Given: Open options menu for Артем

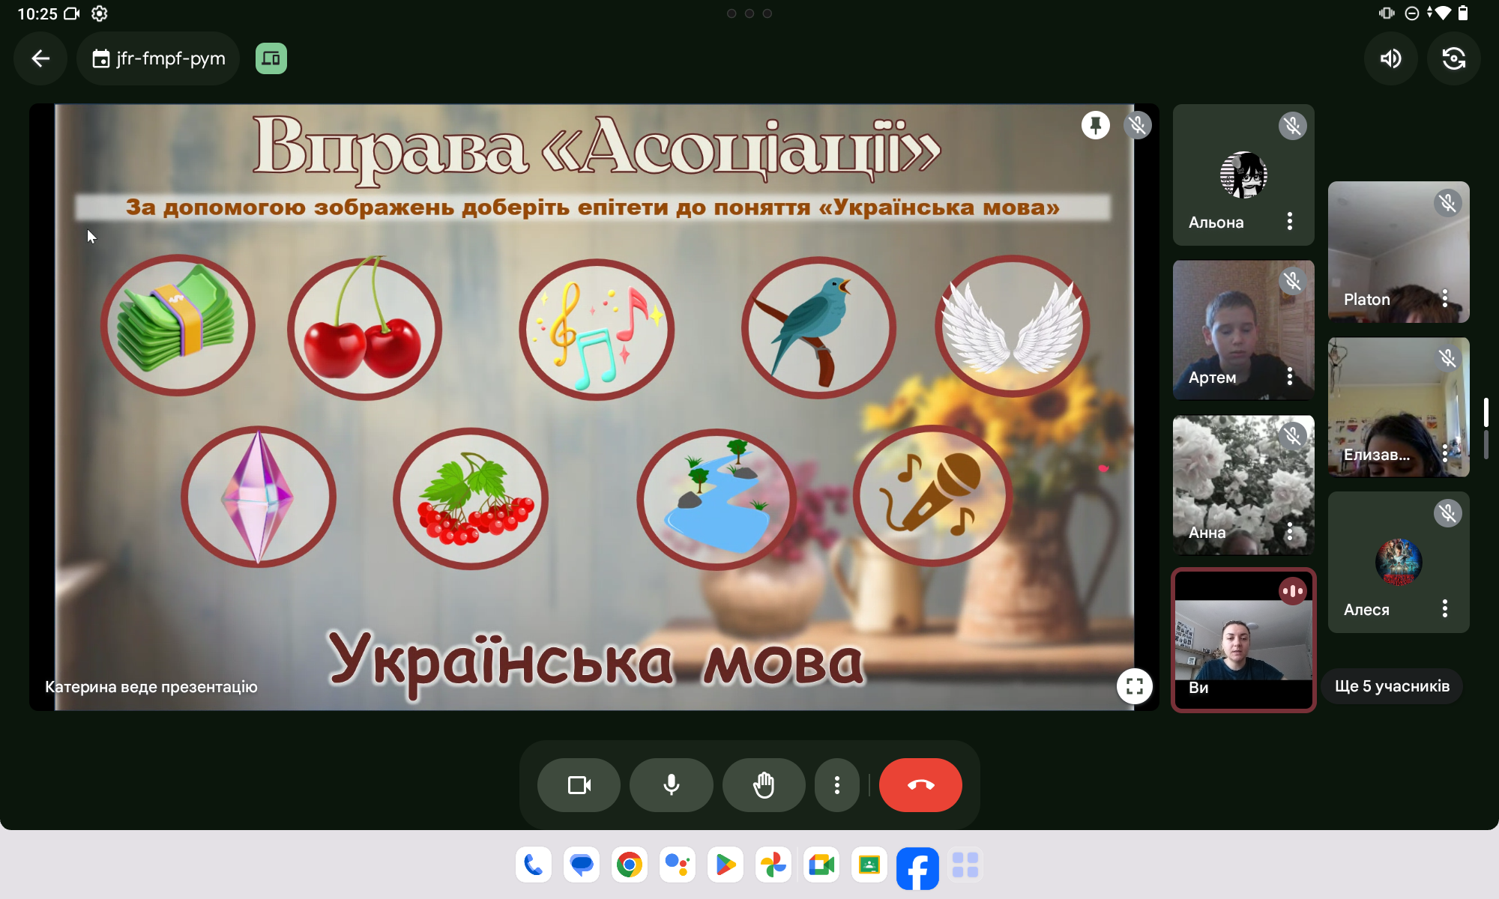Looking at the screenshot, I should point(1289,376).
